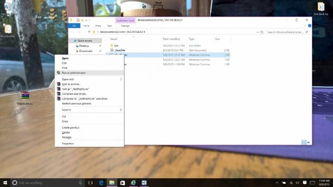Expand the Send to submenu
Viewport: 333px width, 187px height.
[89, 110]
